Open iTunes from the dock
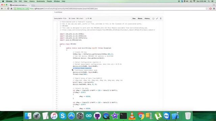The image size is (216, 121). [x=54, y=116]
